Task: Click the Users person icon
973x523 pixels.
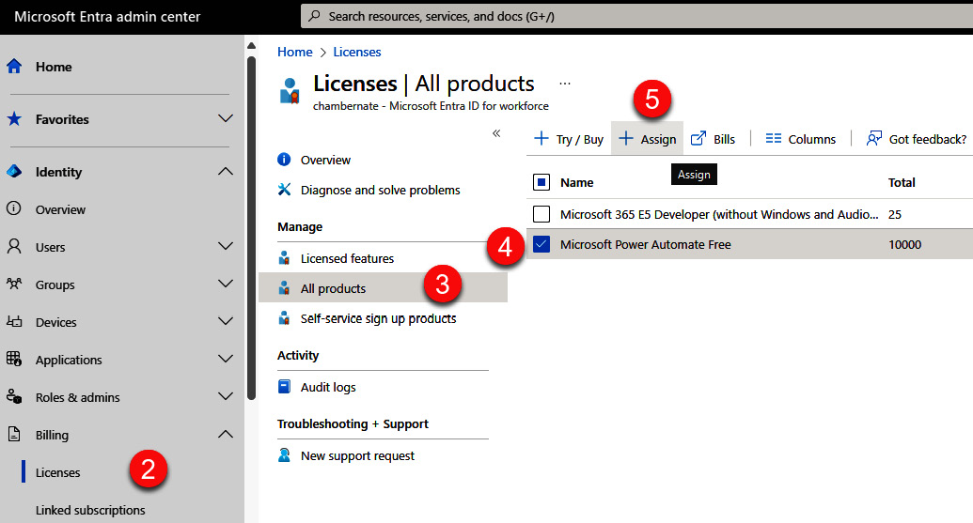Action: pyautogui.click(x=14, y=246)
